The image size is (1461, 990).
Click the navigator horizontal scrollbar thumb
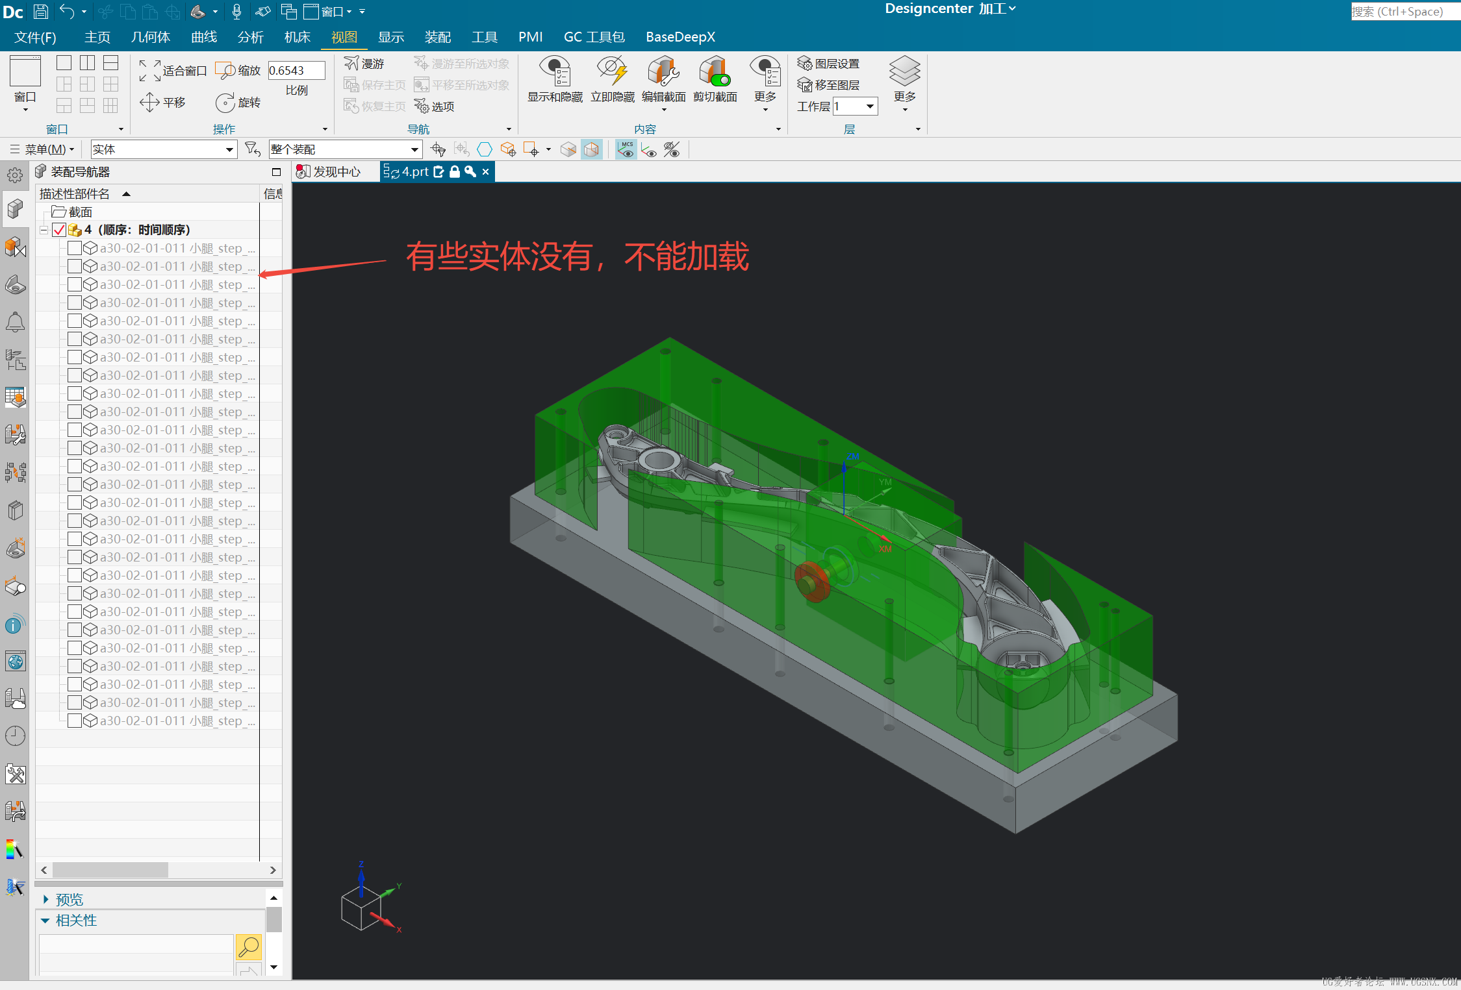pyautogui.click(x=110, y=869)
